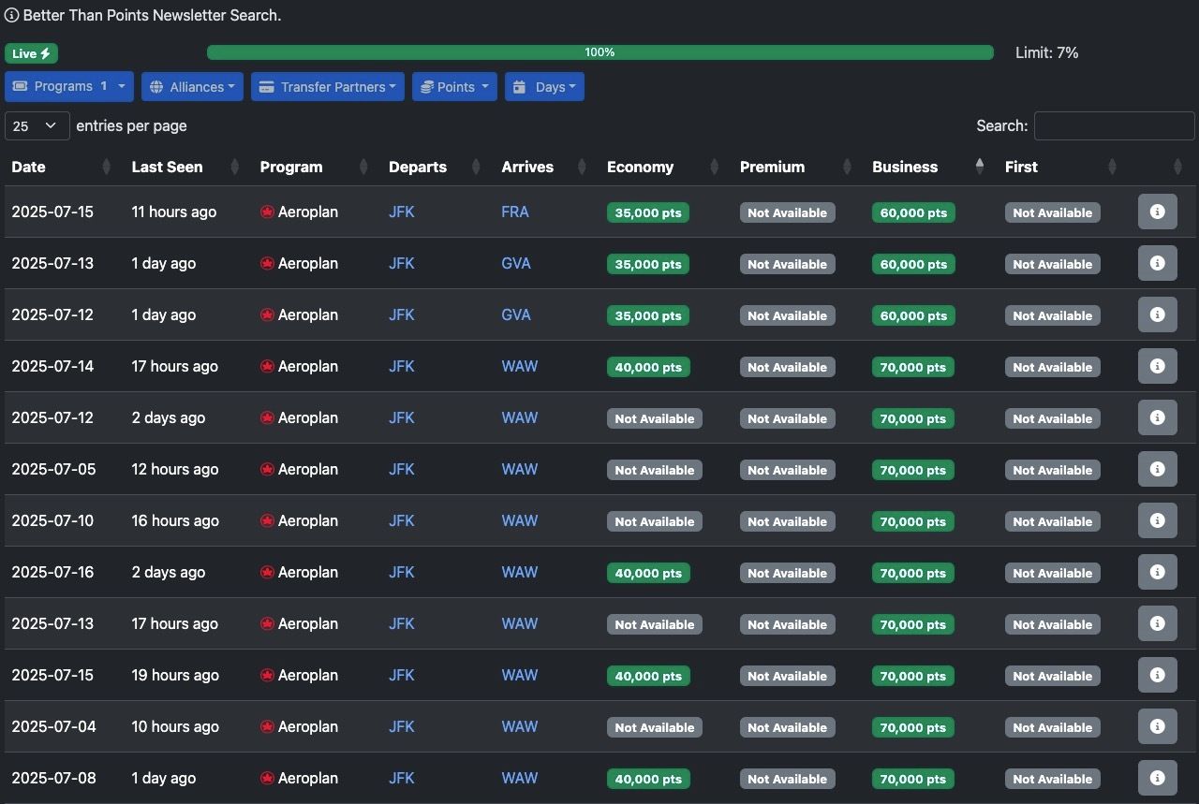This screenshot has height=804, width=1199.
Task: Open WAW link in 2025-07-08 row
Action: pyautogui.click(x=520, y=779)
